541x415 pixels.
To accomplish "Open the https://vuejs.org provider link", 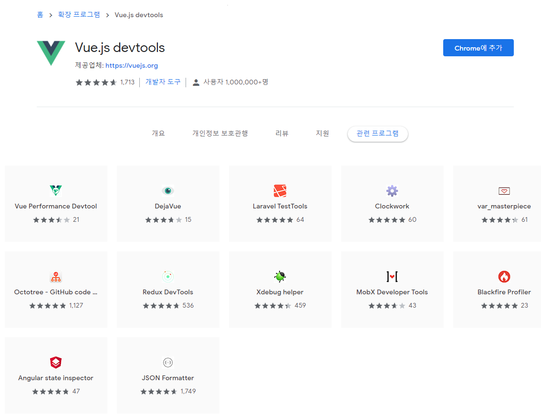I will pos(132,65).
